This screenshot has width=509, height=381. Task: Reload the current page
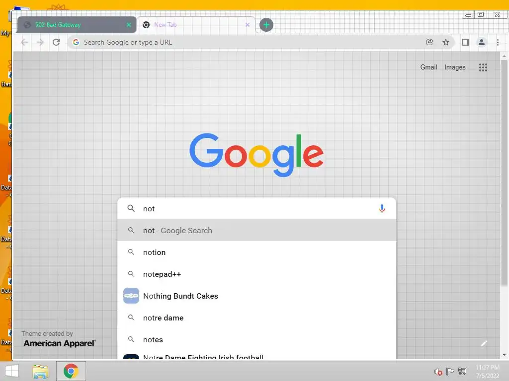[x=56, y=43]
